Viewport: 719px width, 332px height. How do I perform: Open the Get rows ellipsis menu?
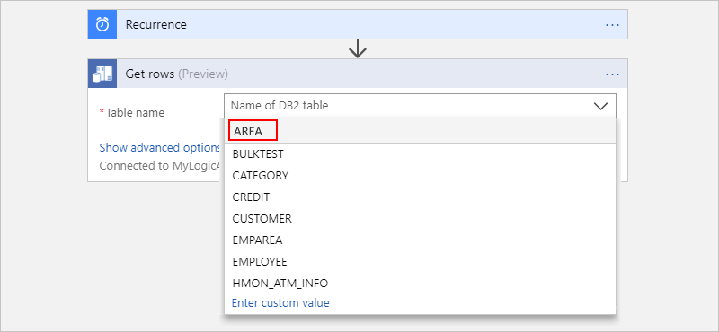pos(612,74)
